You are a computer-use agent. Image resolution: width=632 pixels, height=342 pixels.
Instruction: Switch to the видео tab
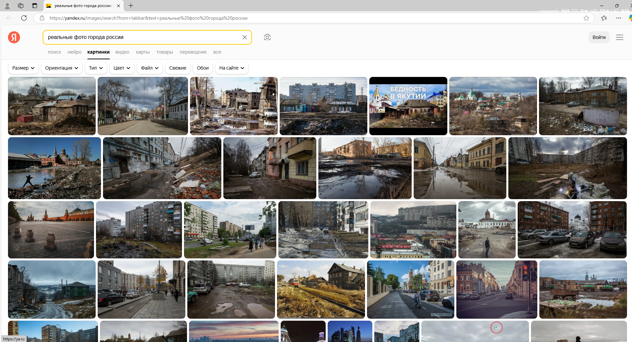point(122,52)
